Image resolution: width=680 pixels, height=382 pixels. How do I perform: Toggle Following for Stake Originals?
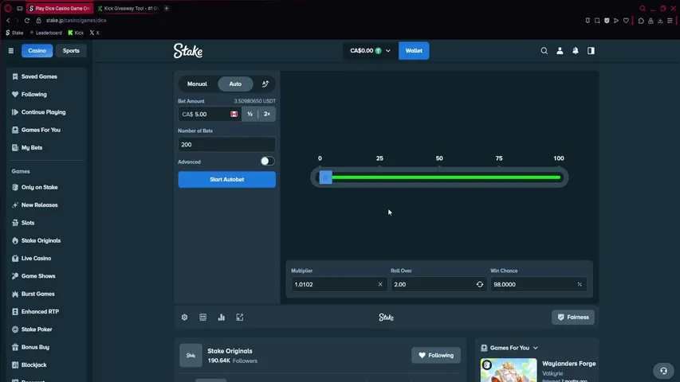click(436, 356)
